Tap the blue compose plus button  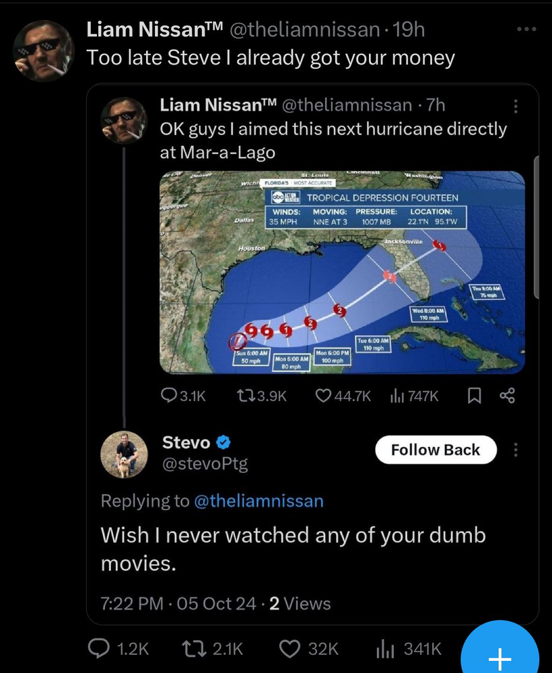click(499, 658)
